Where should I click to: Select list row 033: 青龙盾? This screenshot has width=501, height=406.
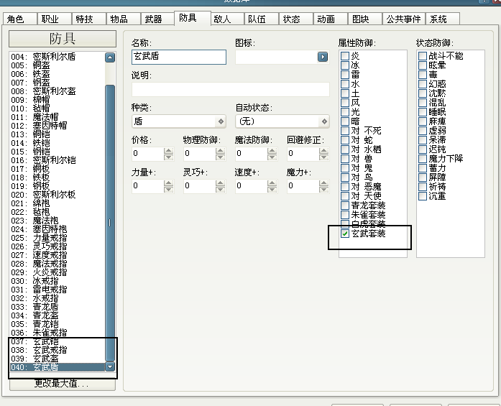[x=58, y=307]
